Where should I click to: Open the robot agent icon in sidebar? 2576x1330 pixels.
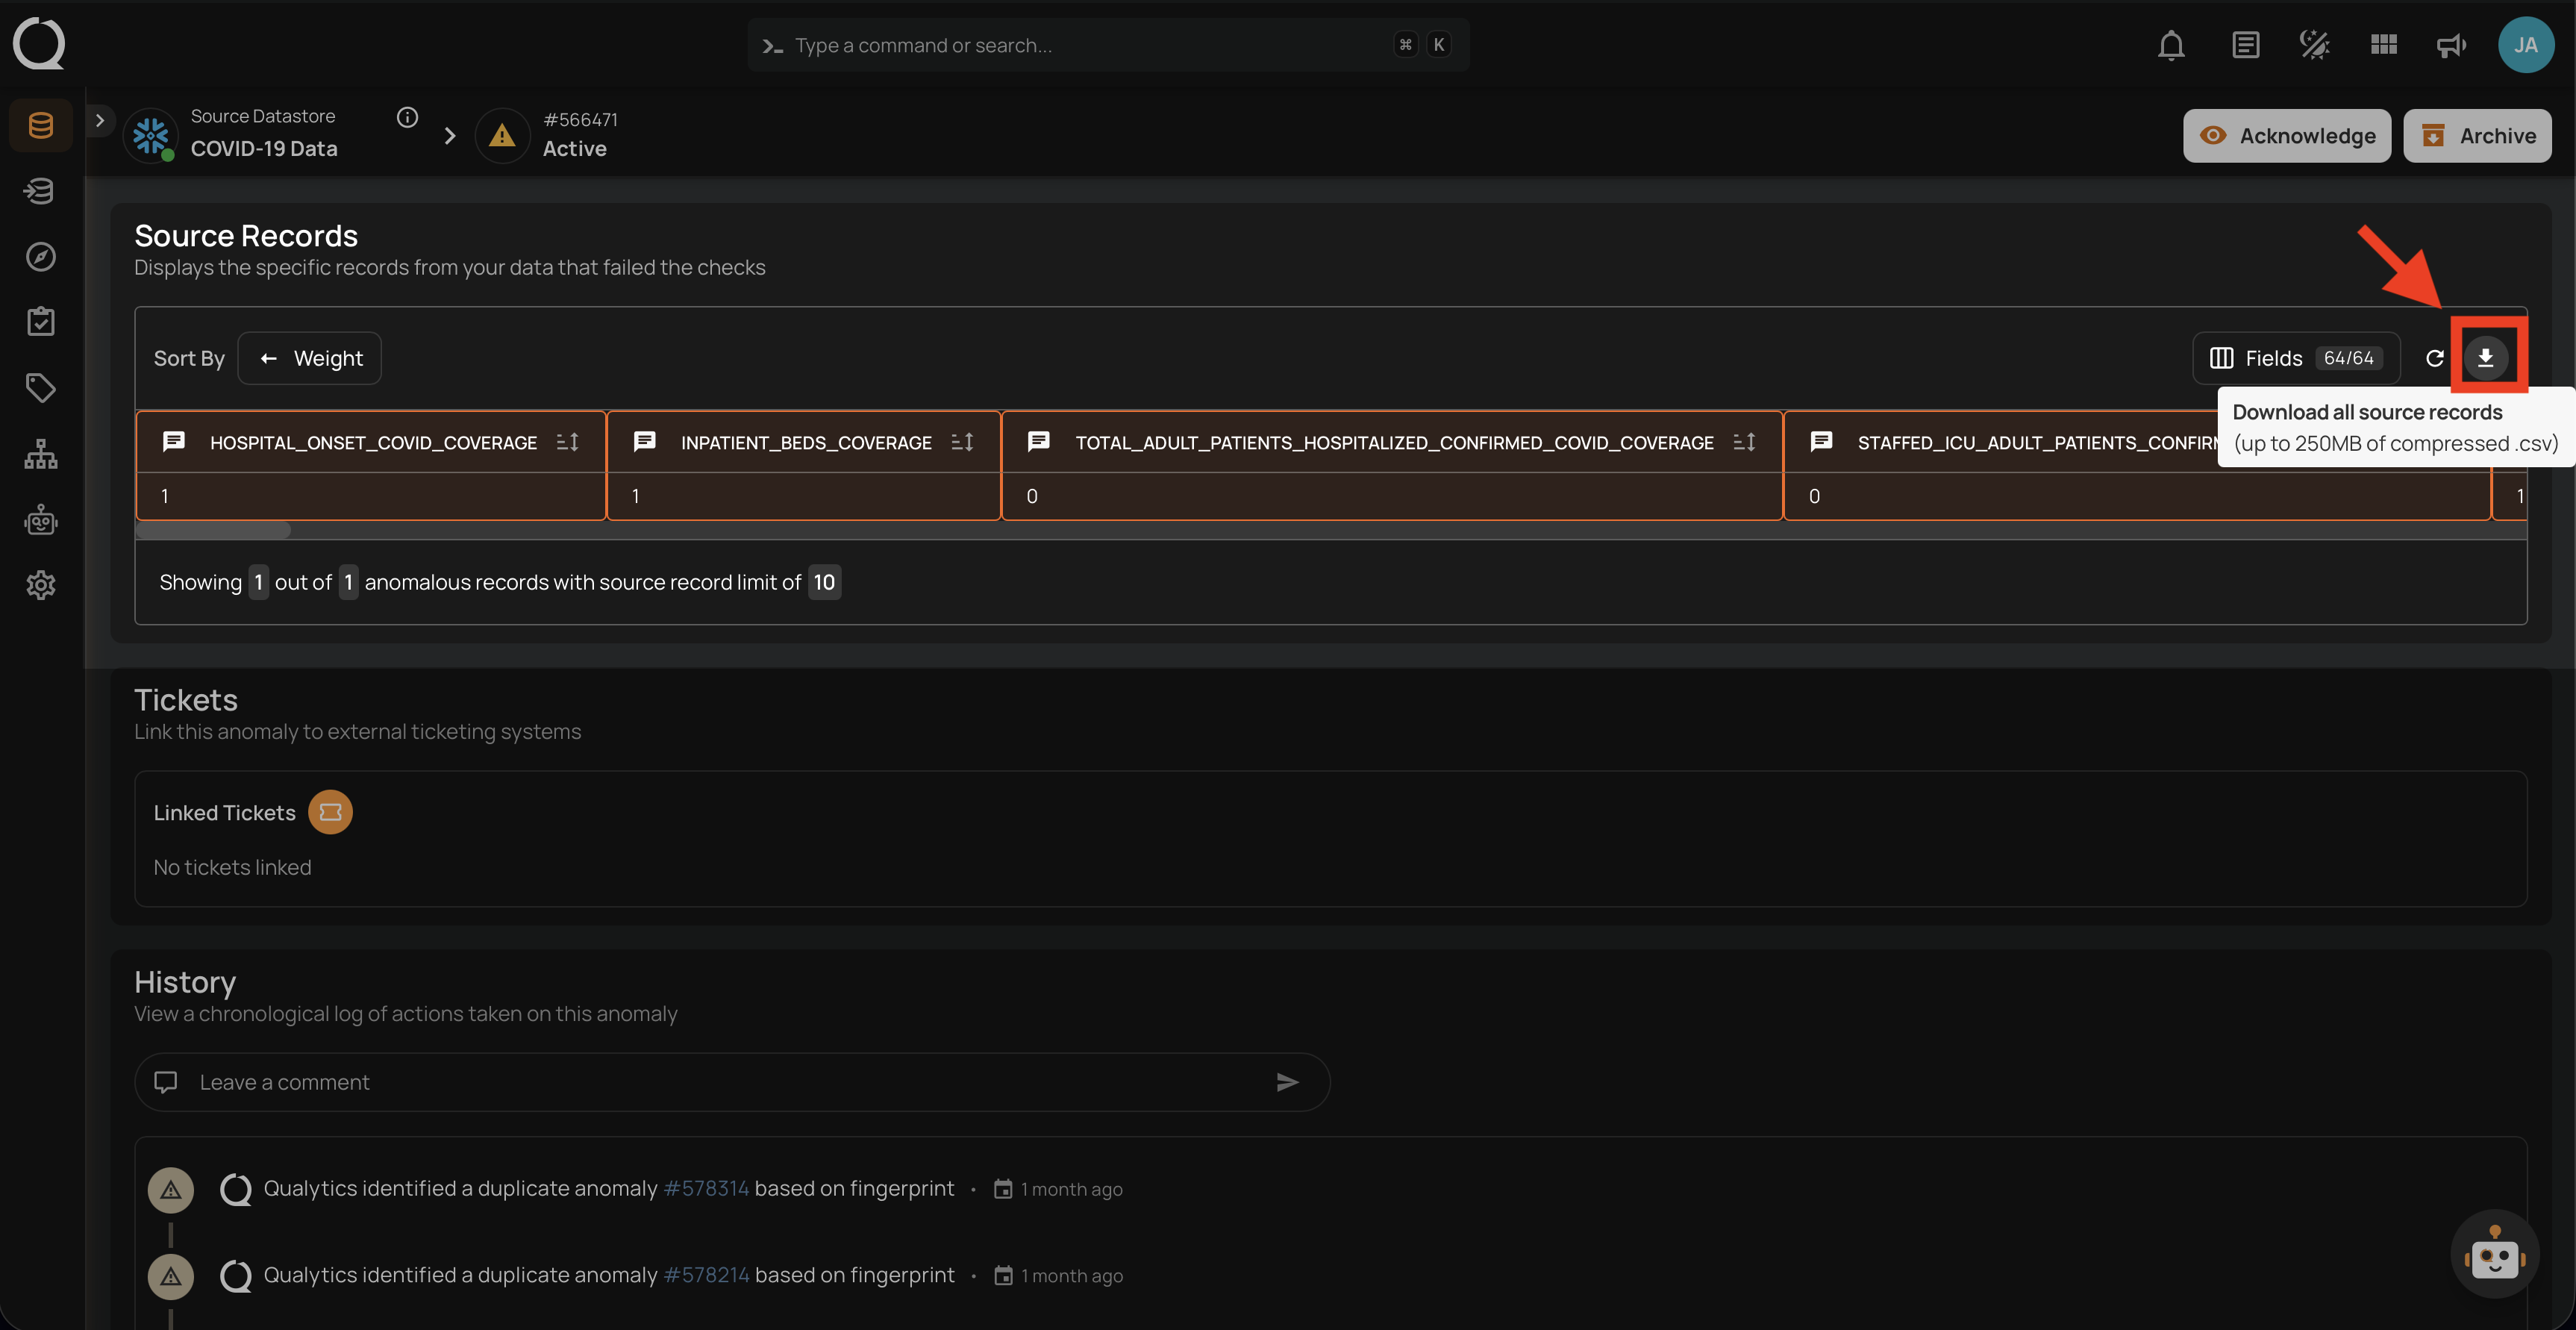(41, 520)
